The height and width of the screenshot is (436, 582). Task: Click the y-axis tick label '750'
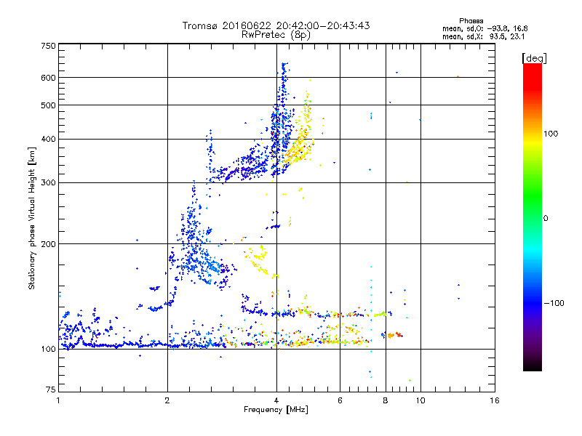pyautogui.click(x=48, y=46)
